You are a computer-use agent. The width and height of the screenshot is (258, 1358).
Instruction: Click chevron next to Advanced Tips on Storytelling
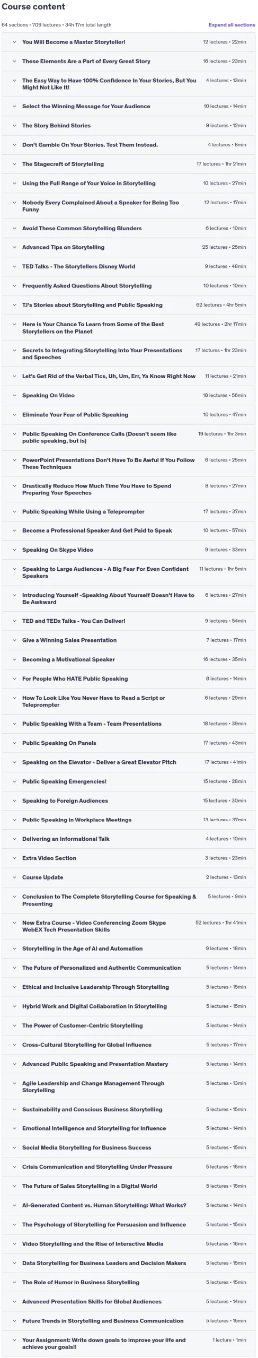(x=14, y=247)
